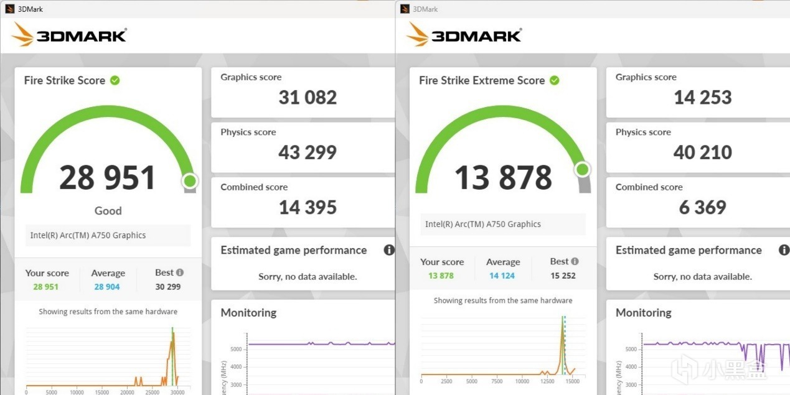Click the Graphics score 14 253
Viewport: 790px width, 395px height.
(x=703, y=98)
